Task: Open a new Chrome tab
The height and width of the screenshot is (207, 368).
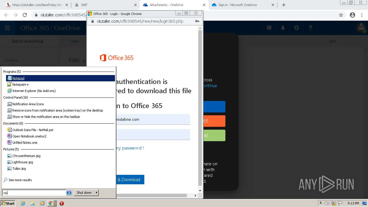Action: point(284,5)
